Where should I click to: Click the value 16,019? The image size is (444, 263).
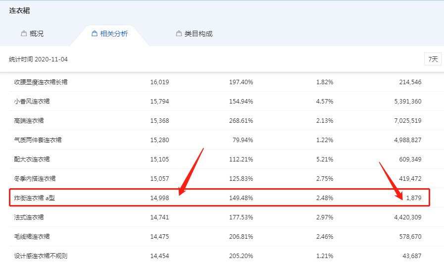[x=159, y=82]
